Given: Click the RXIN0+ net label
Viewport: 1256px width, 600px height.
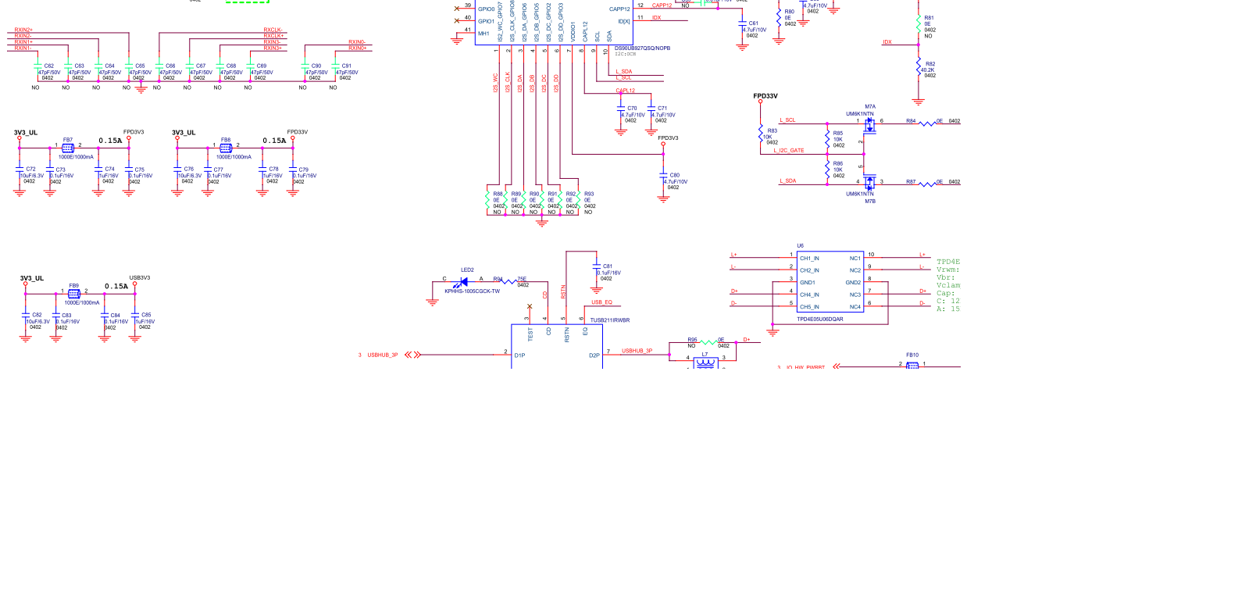Looking at the screenshot, I should [x=357, y=48].
